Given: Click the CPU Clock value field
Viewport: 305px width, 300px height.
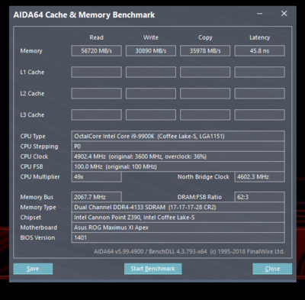Looking at the screenshot, I should click(178, 156).
